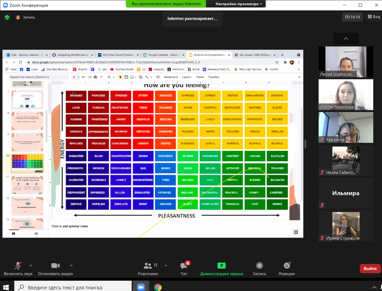Image resolution: width=382 pixels, height=291 pixels.
Task: Open the Reactions smiley icon
Action: click(x=287, y=266)
